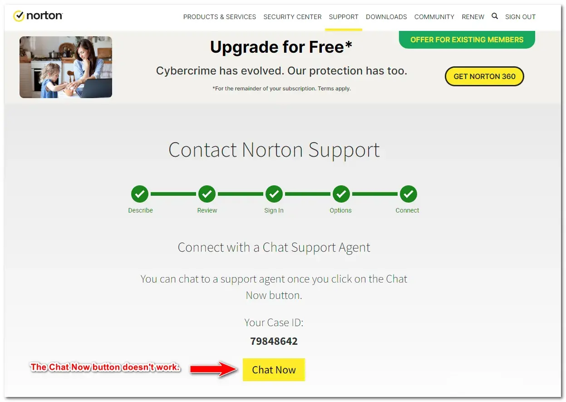Click the Case ID number 79848642
This screenshot has width=566, height=402.
(x=274, y=341)
